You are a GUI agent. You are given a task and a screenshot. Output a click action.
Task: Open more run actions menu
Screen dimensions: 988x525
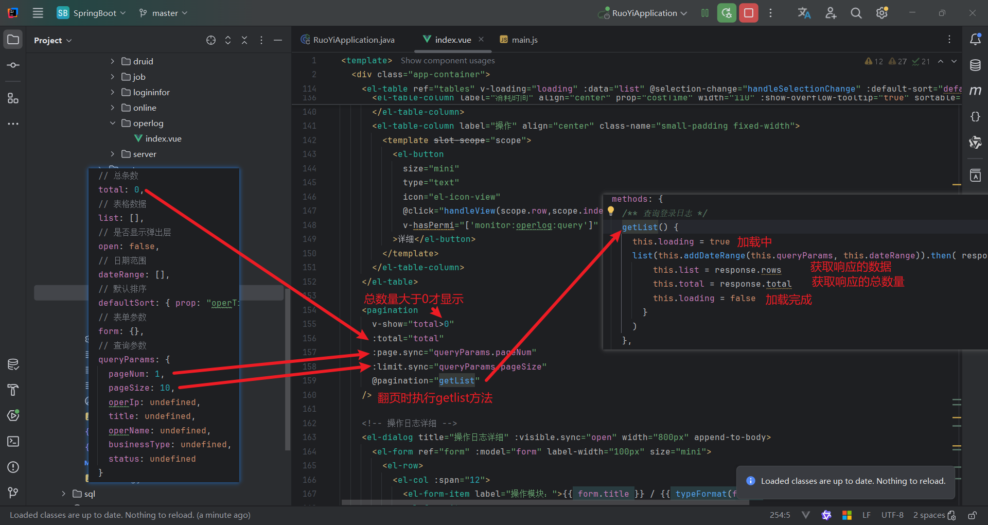[x=770, y=13]
